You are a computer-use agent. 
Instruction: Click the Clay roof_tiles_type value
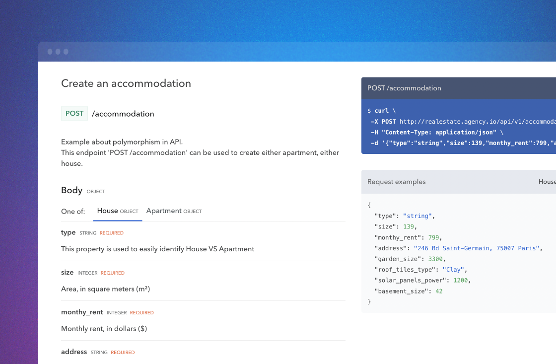pyautogui.click(x=454, y=270)
